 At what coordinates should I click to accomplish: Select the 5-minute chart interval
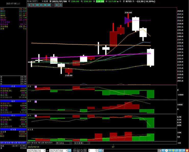click(33, 5)
